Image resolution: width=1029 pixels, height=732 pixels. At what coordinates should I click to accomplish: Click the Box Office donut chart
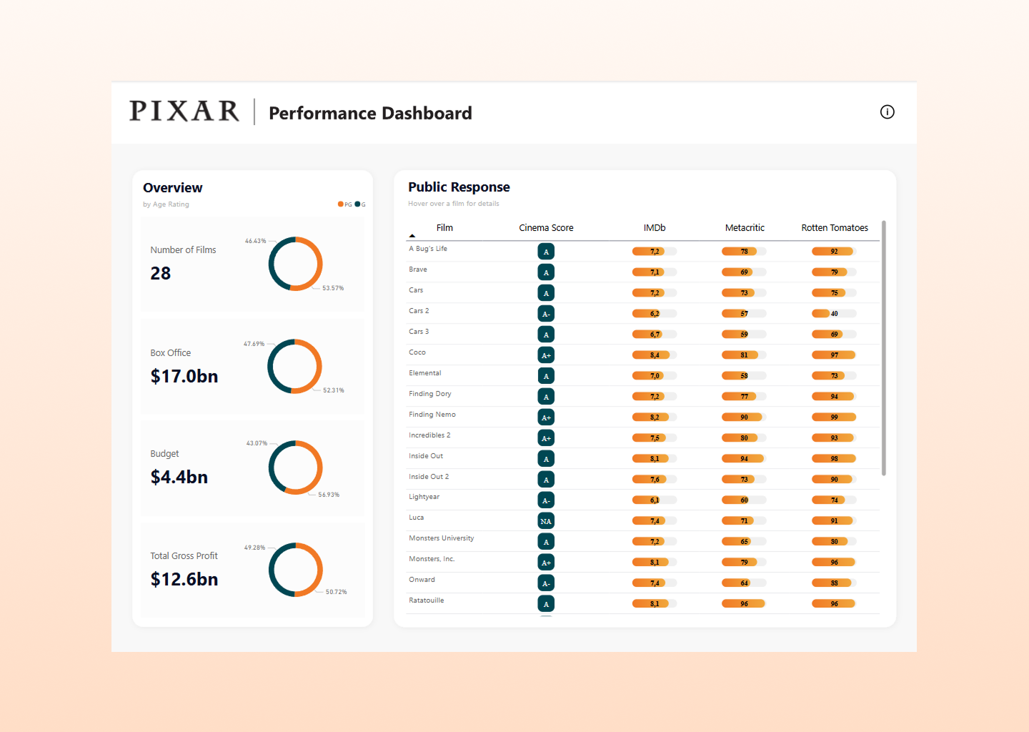coord(295,367)
